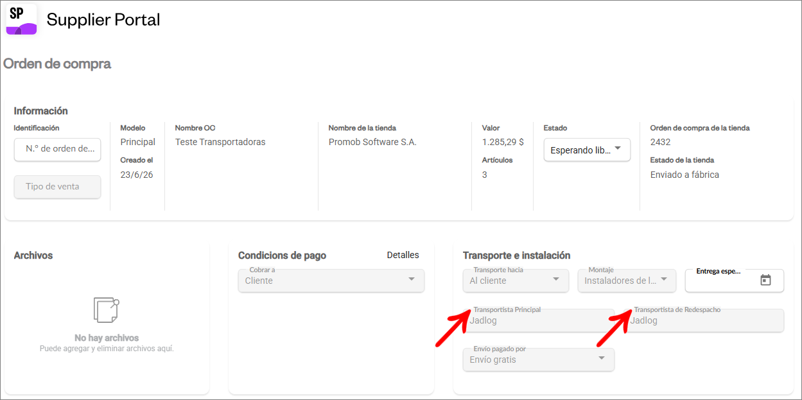This screenshot has height=400, width=802.
Task: Click the 'Supplier Portal' title text
Action: tap(103, 20)
